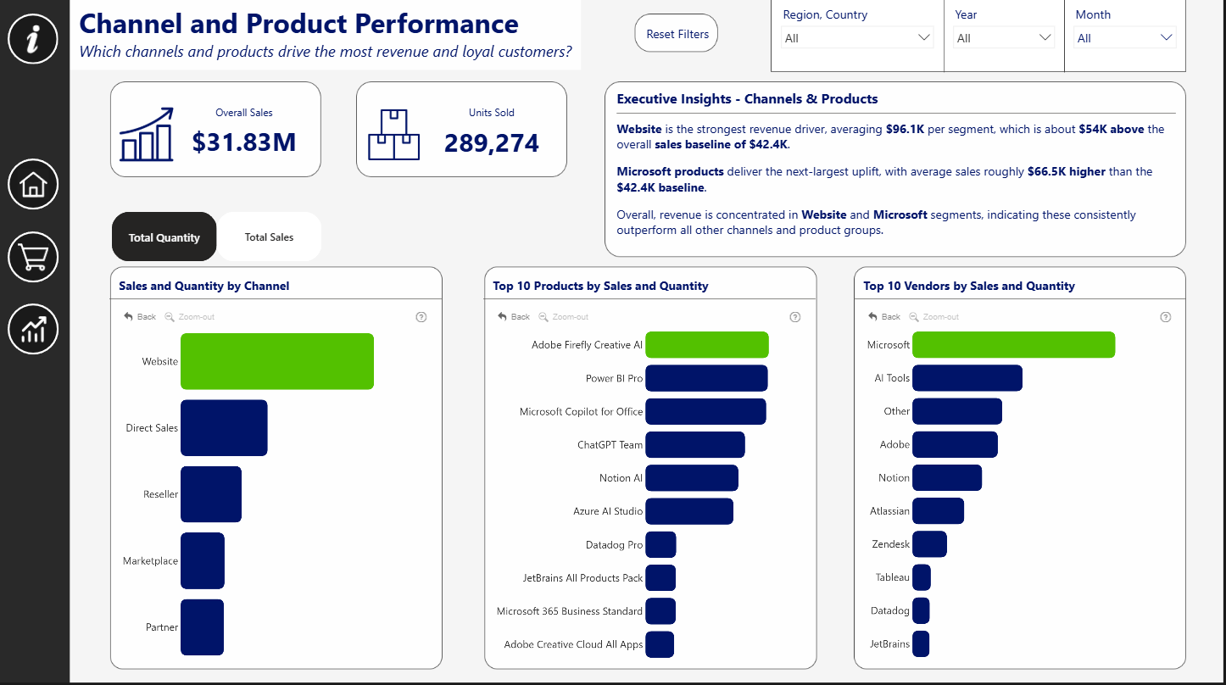Select the Power BI Pro bar
Screen dimensions: 1226x685
point(706,378)
